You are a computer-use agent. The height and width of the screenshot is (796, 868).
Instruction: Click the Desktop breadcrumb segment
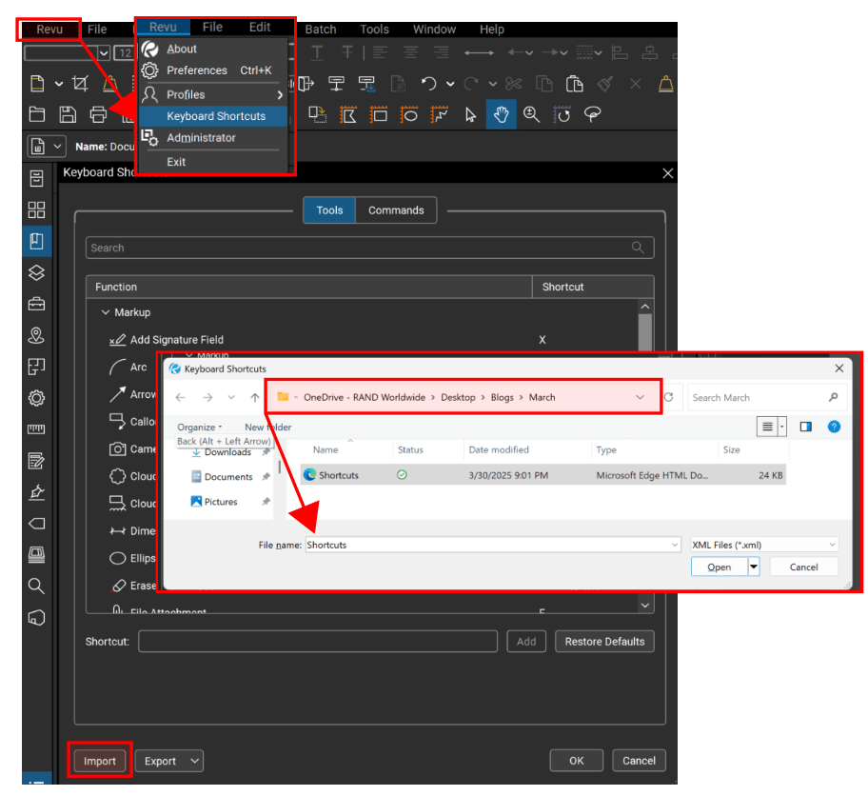pyautogui.click(x=458, y=397)
